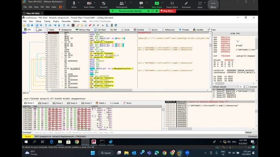
Task: Click the Restart debuggee toolbar icon
Action: click(x=28, y=25)
